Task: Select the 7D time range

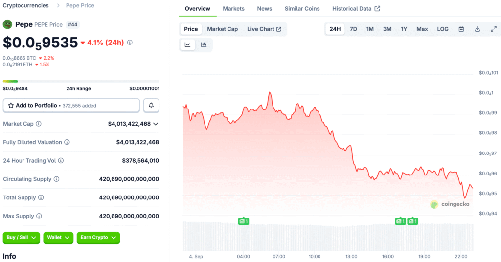Action: coord(353,29)
